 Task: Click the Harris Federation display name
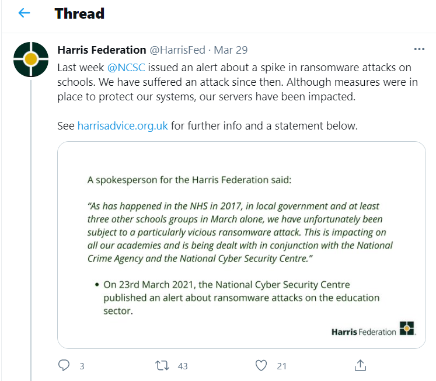point(102,50)
